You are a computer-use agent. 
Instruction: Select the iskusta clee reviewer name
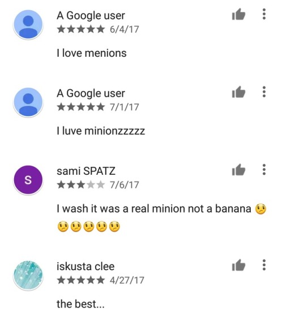click(85, 267)
